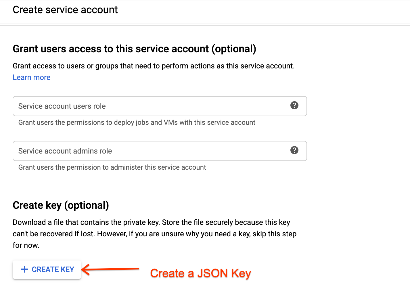This screenshot has height=295, width=410.
Task: Click the deploy jobs and VMs helper text
Action: tap(137, 122)
